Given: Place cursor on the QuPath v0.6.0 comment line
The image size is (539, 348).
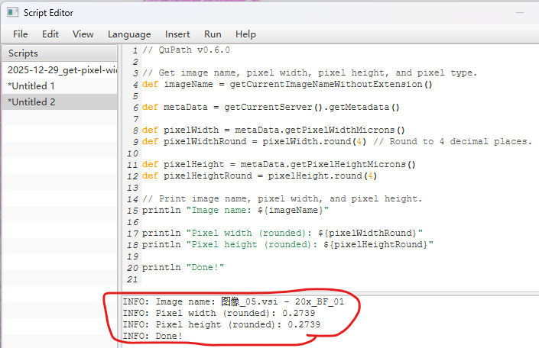Looking at the screenshot, I should [x=186, y=50].
